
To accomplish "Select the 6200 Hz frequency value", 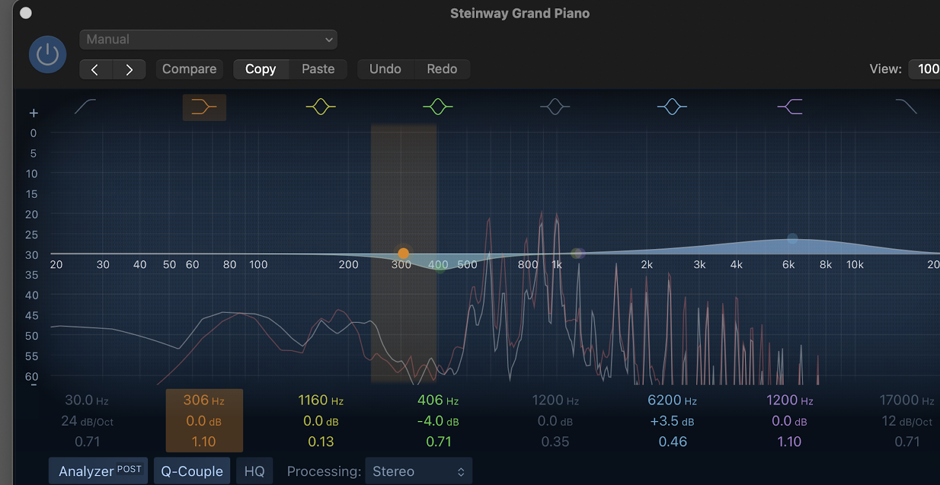I will click(672, 400).
